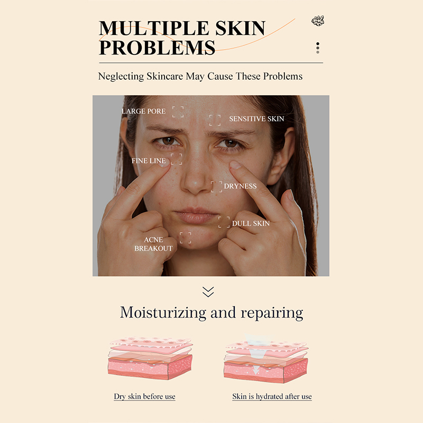Click the subtitle about neglecting skincare
This screenshot has height=423, width=423.
tap(200, 76)
